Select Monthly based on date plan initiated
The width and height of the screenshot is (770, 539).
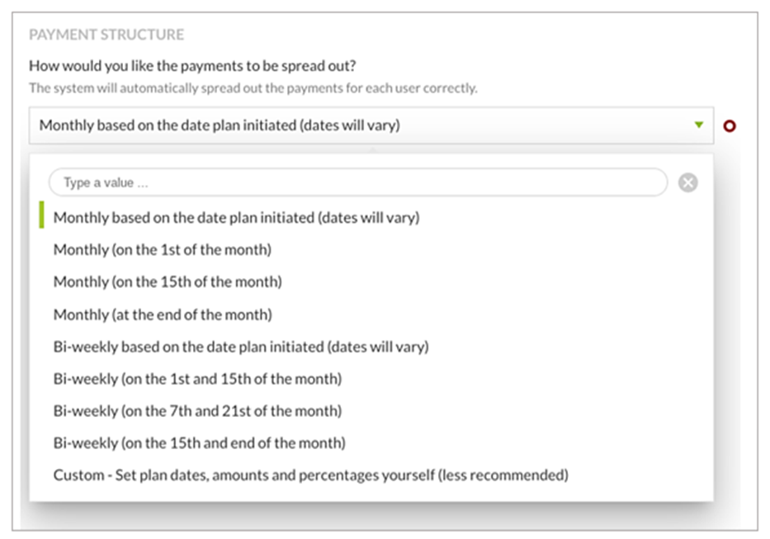click(x=236, y=218)
